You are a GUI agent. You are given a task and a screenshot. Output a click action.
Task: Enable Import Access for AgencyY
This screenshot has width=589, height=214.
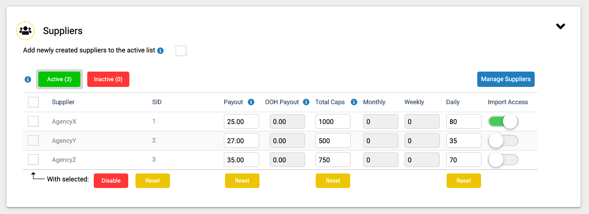tap(503, 140)
